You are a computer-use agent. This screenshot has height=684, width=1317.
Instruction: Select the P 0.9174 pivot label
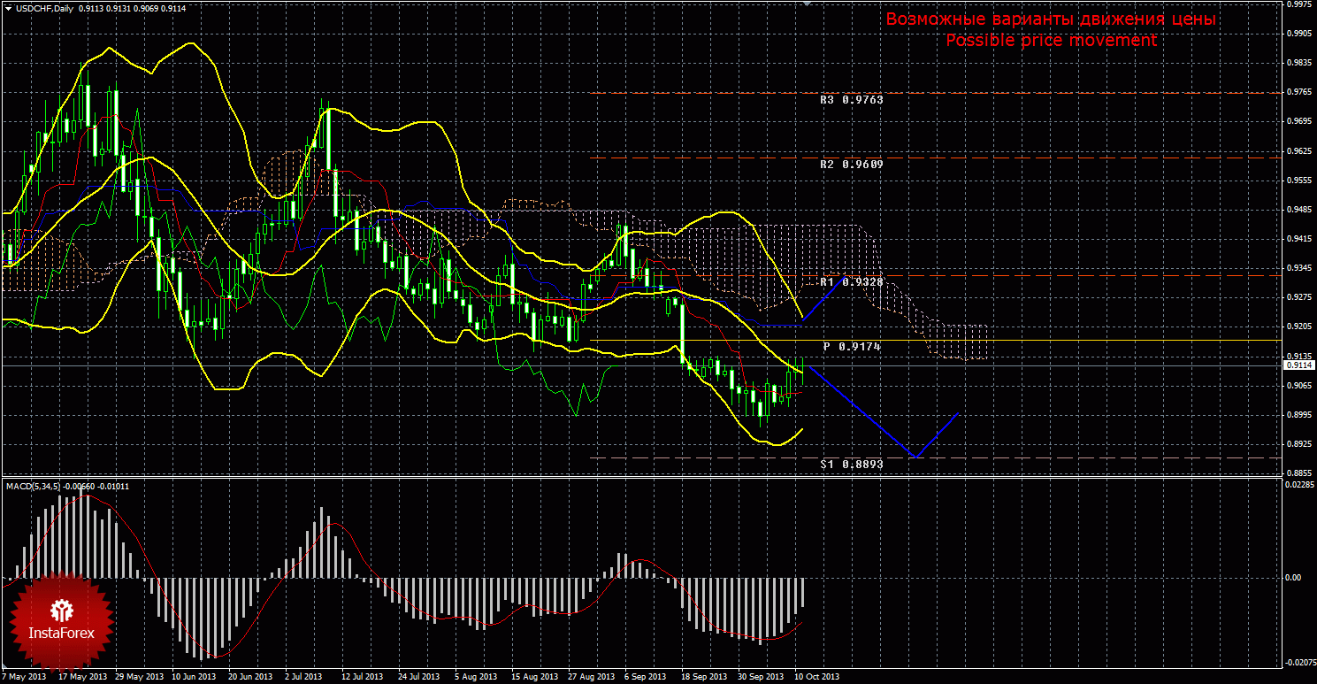coord(851,347)
